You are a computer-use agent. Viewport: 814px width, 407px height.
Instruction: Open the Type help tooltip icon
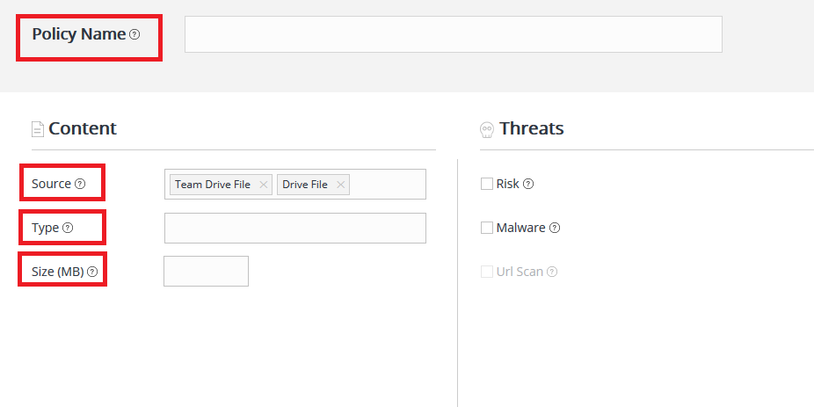pyautogui.click(x=68, y=228)
